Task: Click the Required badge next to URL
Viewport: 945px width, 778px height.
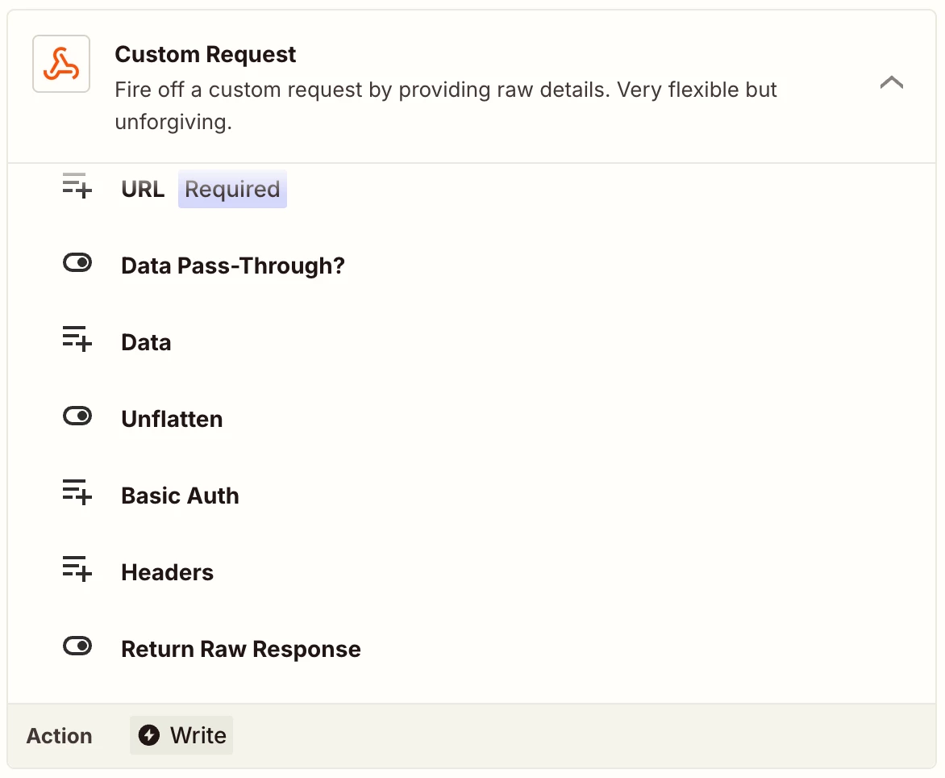Action: [x=232, y=190]
